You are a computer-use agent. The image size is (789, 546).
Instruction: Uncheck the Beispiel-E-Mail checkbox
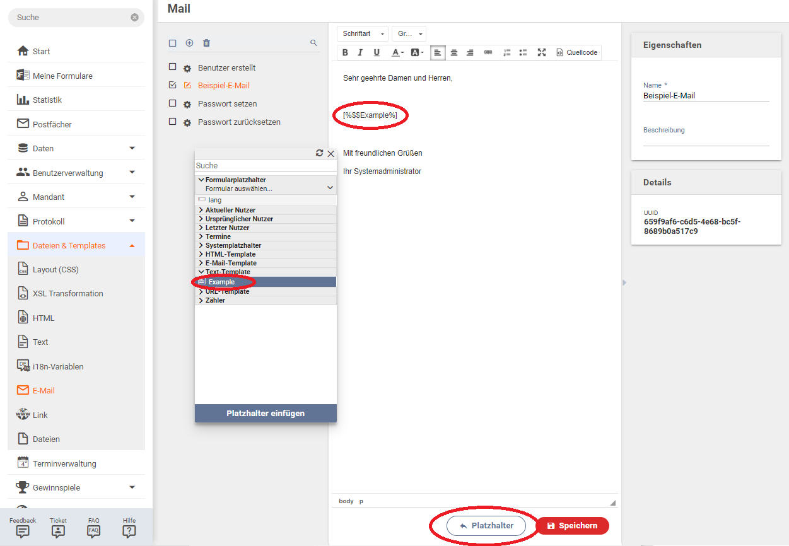(172, 85)
